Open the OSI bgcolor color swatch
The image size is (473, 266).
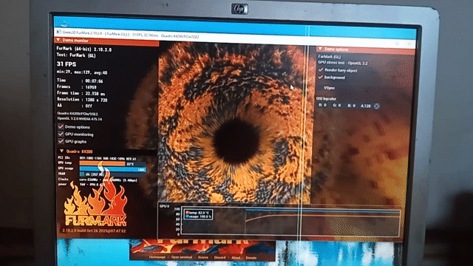pyautogui.click(x=377, y=106)
